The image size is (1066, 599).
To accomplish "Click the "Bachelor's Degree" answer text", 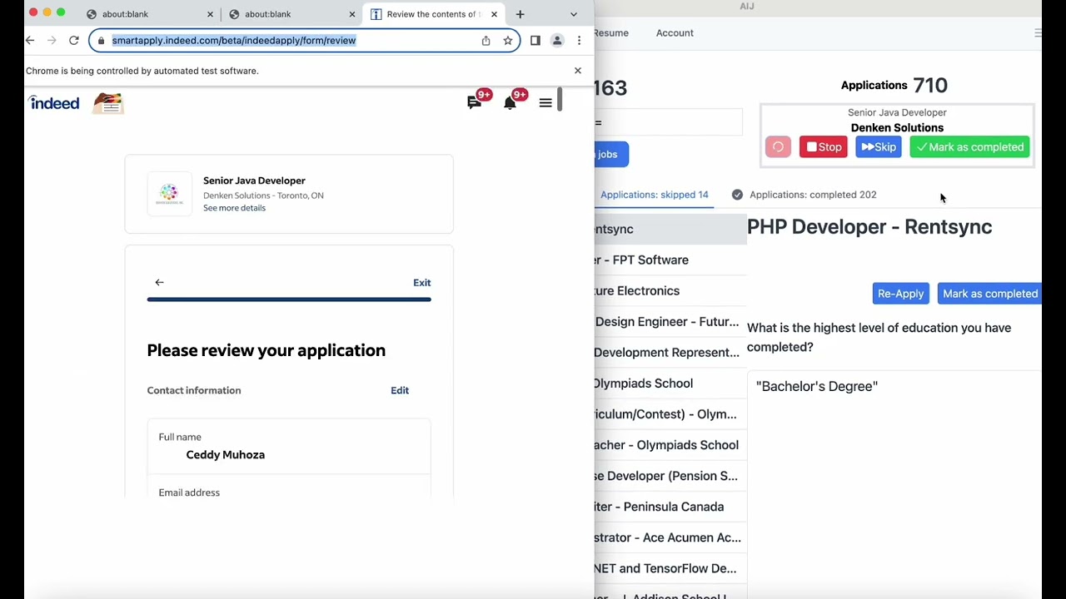I will [816, 386].
